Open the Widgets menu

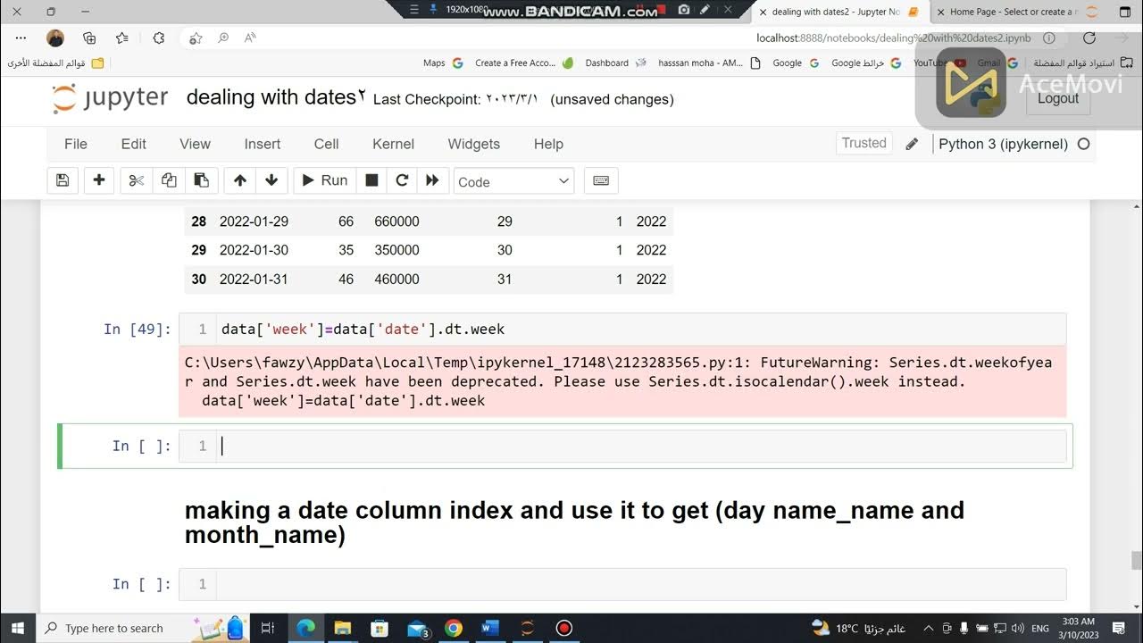473,144
